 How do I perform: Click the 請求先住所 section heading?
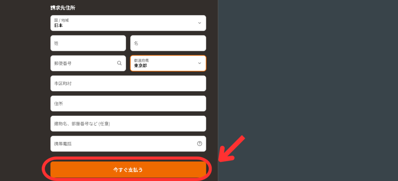pyautogui.click(x=63, y=8)
